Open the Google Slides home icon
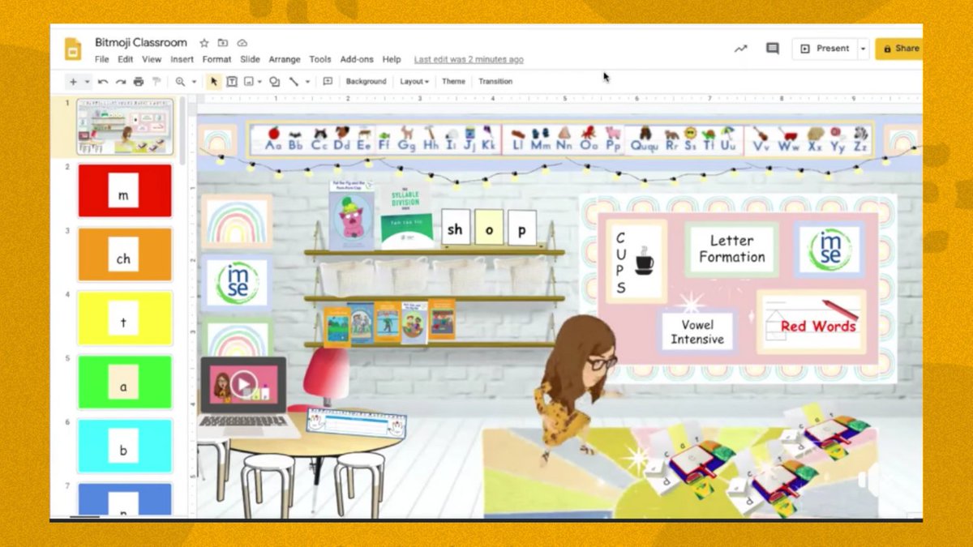This screenshot has height=547, width=973. click(x=73, y=49)
